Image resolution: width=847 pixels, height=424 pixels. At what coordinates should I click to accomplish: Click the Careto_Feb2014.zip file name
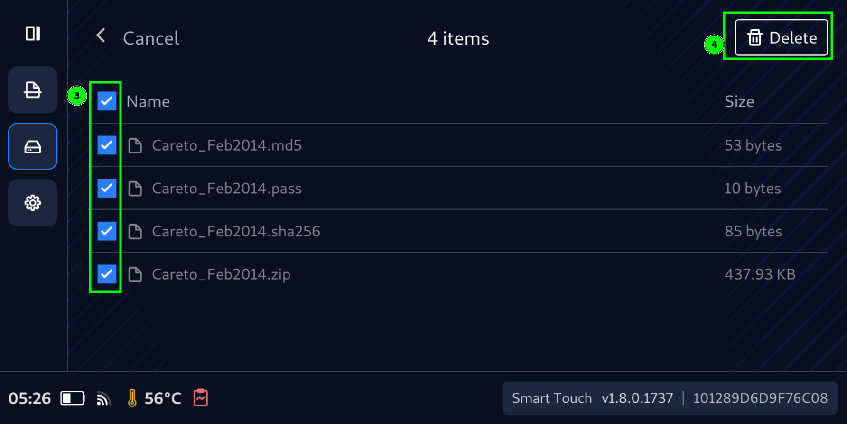click(221, 274)
